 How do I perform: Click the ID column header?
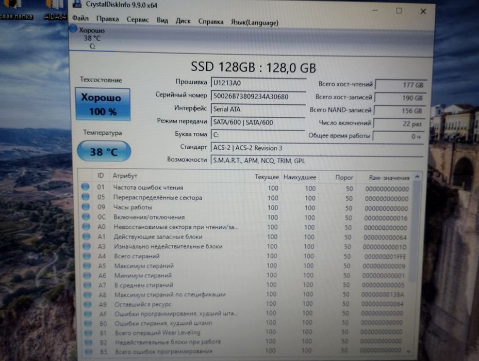101,176
